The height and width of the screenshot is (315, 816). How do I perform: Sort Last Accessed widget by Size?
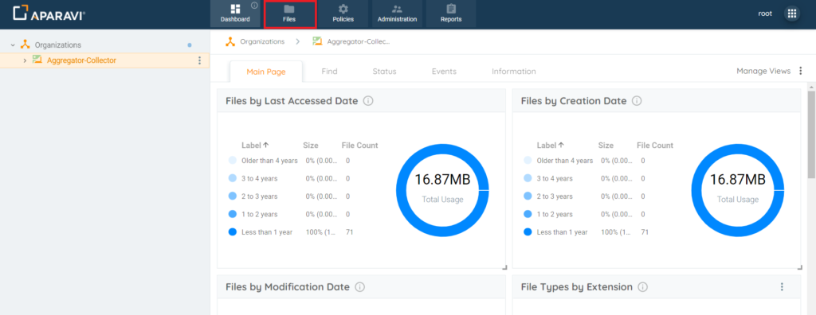[x=311, y=146]
